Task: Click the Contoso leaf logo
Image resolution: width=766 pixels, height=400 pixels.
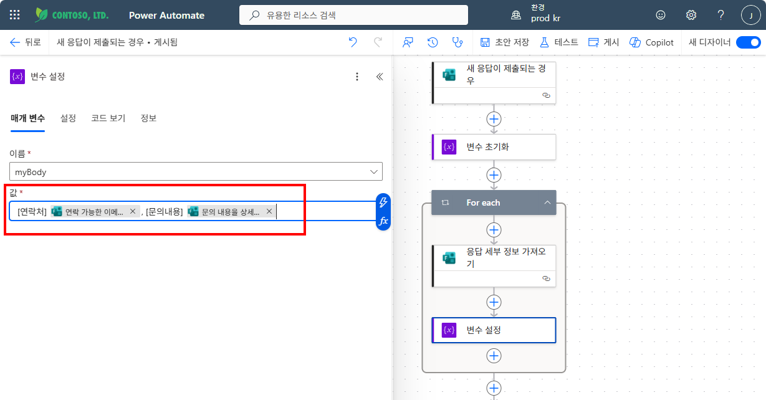Action: tap(42, 15)
